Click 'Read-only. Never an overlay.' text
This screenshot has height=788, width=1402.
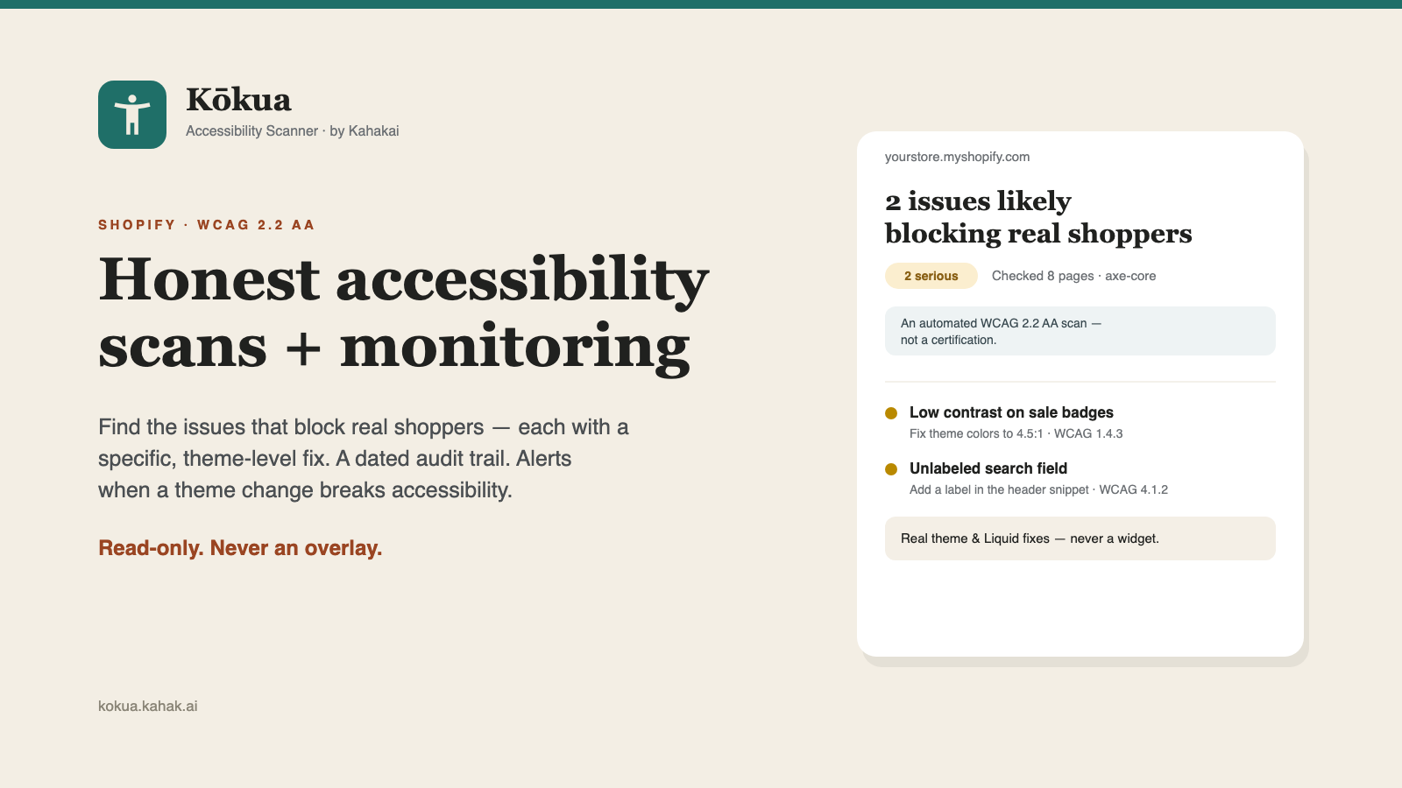click(x=240, y=548)
